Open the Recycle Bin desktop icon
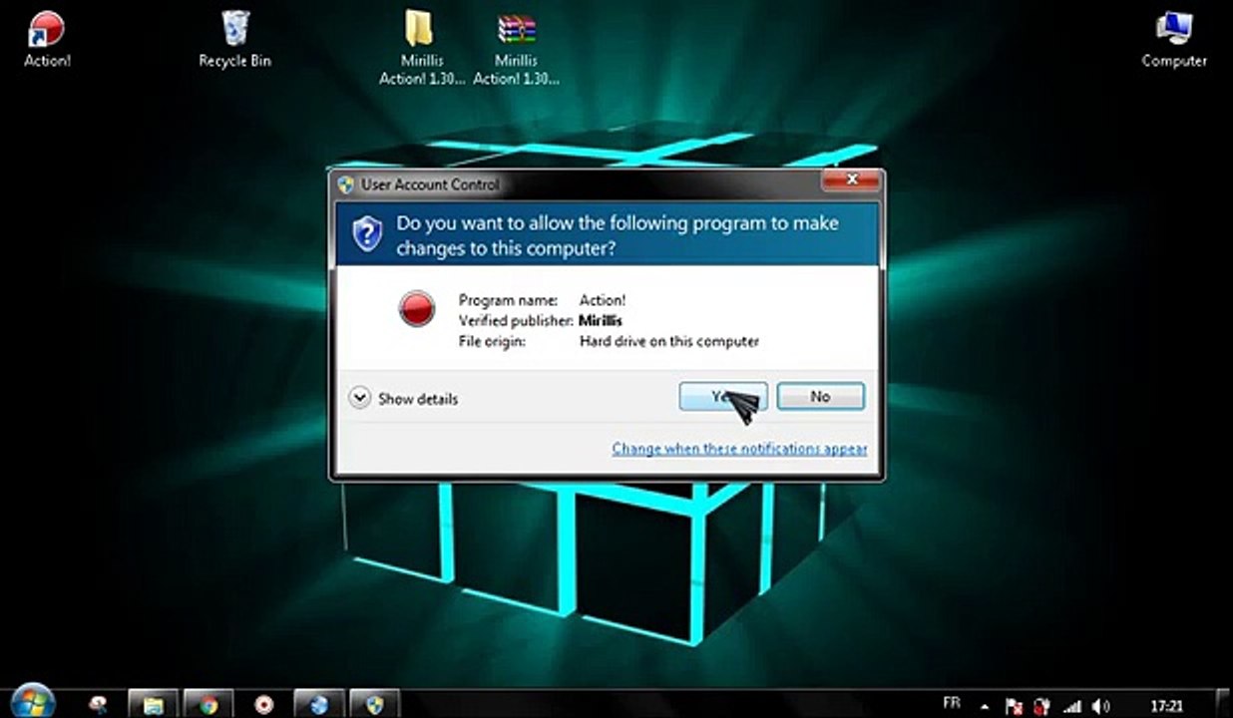 [234, 38]
